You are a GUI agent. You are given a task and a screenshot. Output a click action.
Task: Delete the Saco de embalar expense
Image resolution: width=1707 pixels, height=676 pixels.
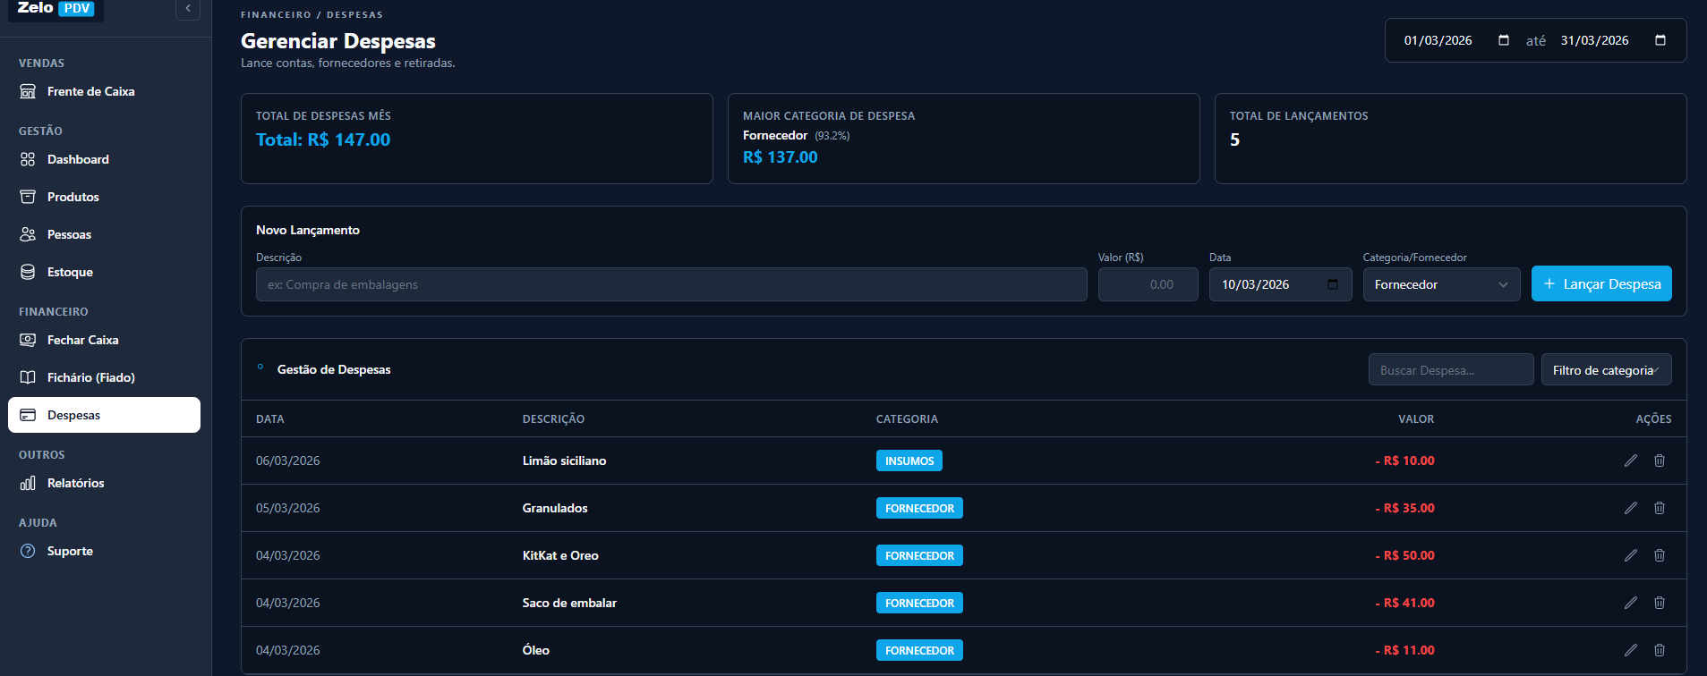coord(1660,603)
